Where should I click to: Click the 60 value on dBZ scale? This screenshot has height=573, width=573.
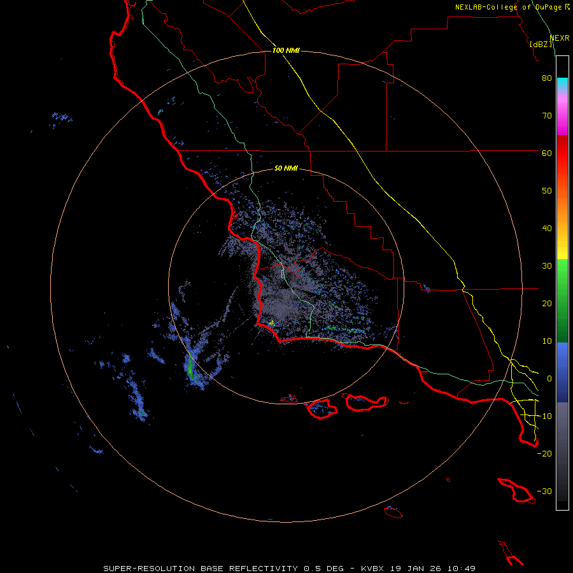coord(547,153)
